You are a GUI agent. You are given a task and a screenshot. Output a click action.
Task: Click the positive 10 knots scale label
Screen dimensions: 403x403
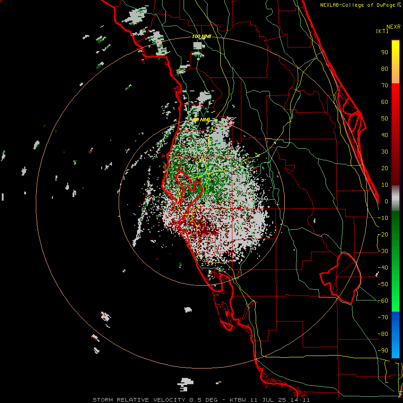coord(385,185)
